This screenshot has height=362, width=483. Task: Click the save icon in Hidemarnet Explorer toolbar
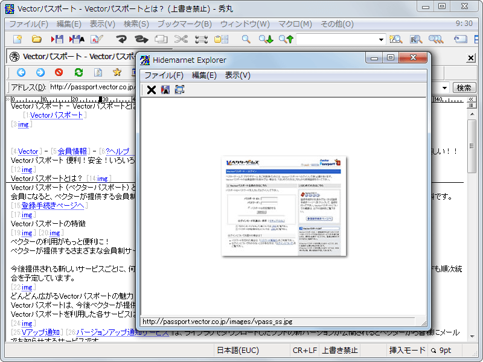(x=165, y=90)
